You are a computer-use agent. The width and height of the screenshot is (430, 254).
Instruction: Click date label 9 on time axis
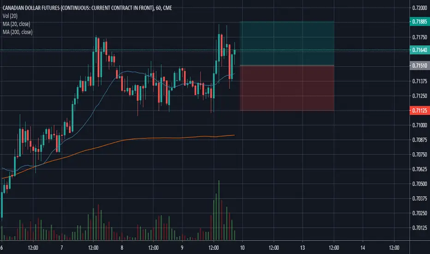(182, 248)
